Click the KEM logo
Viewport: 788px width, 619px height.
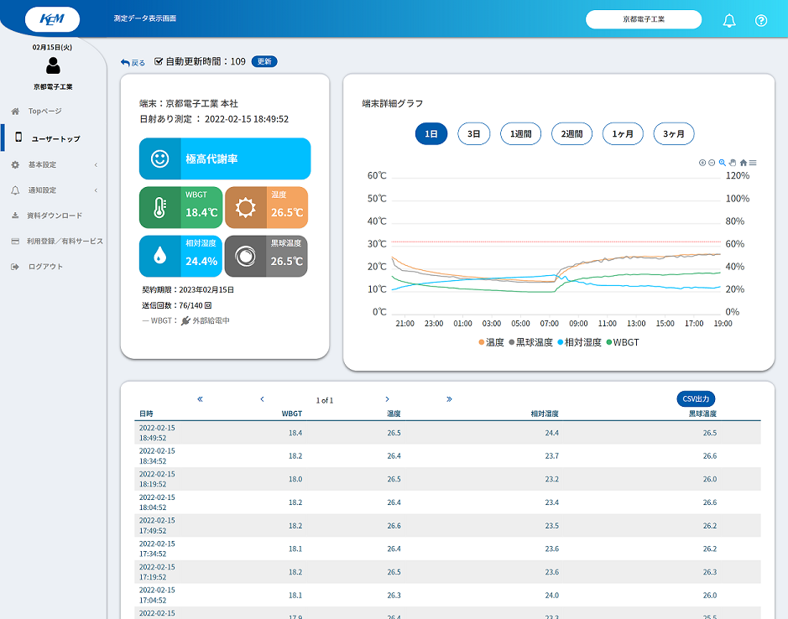(53, 19)
